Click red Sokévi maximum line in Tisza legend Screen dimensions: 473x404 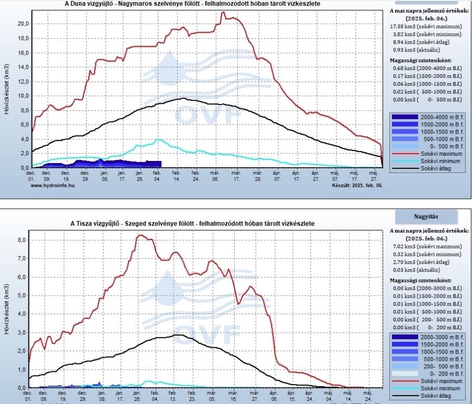406,381
